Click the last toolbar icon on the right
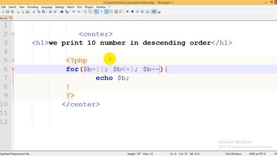The width and height of the screenshot is (277, 156). click(x=159, y=12)
